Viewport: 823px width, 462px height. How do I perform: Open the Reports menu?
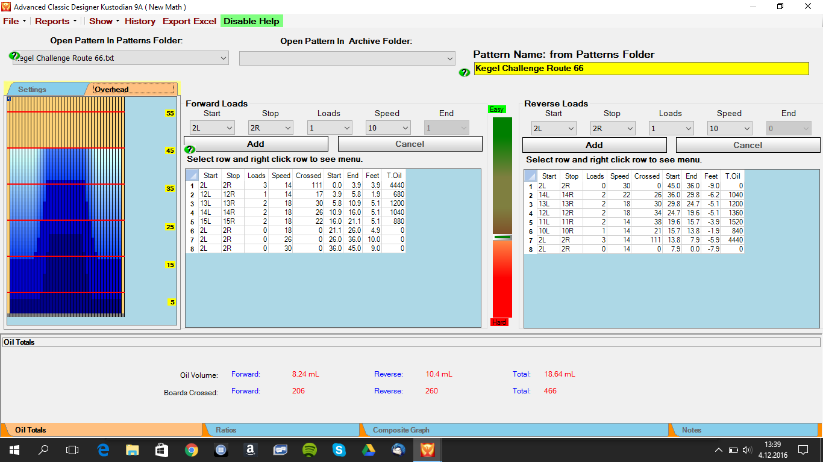(55, 21)
